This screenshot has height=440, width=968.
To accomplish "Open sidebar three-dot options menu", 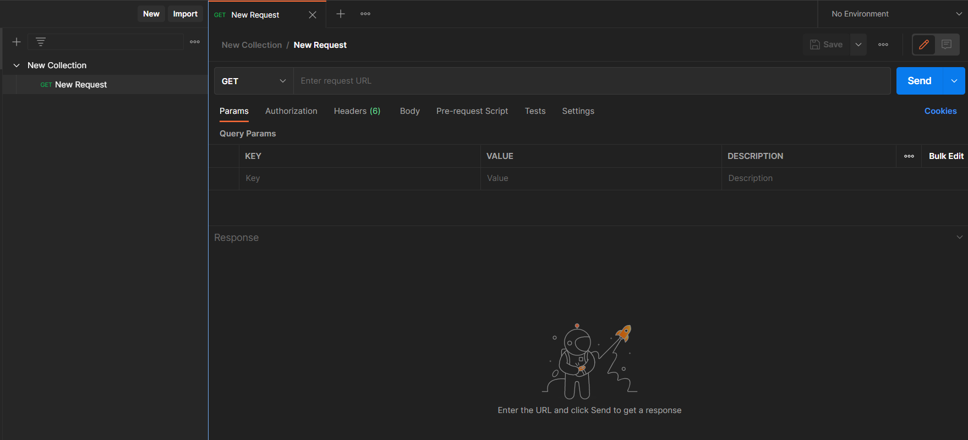I will click(195, 42).
